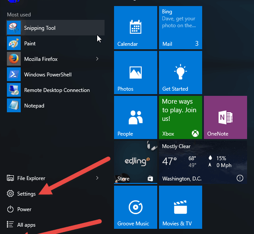The image size is (254, 234).
Task: Open the Movies & TV tile
Action: click(181, 207)
